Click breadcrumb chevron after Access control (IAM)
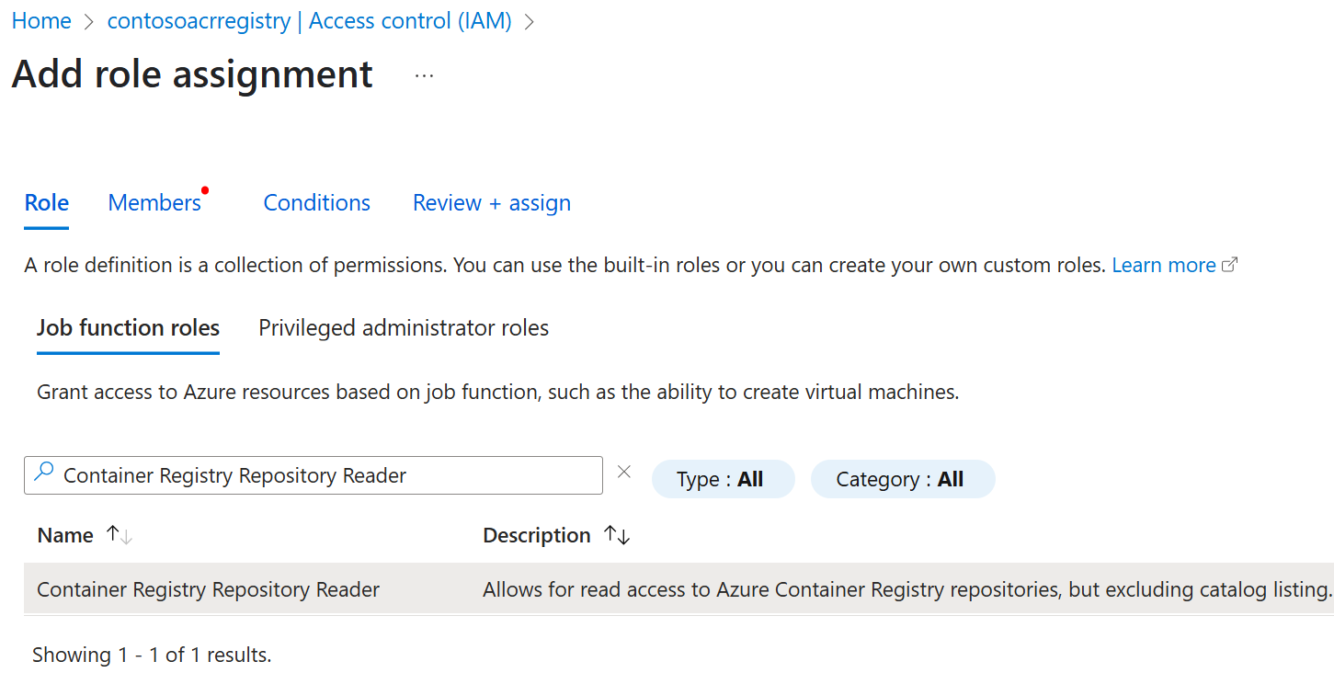Image resolution: width=1334 pixels, height=673 pixels. click(529, 22)
